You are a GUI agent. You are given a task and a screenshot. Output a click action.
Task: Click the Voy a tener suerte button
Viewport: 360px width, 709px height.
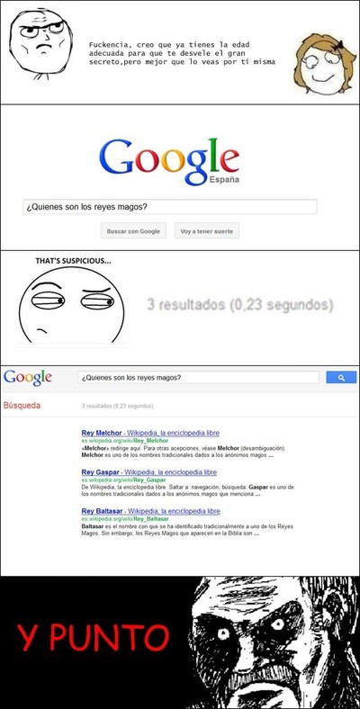[207, 231]
